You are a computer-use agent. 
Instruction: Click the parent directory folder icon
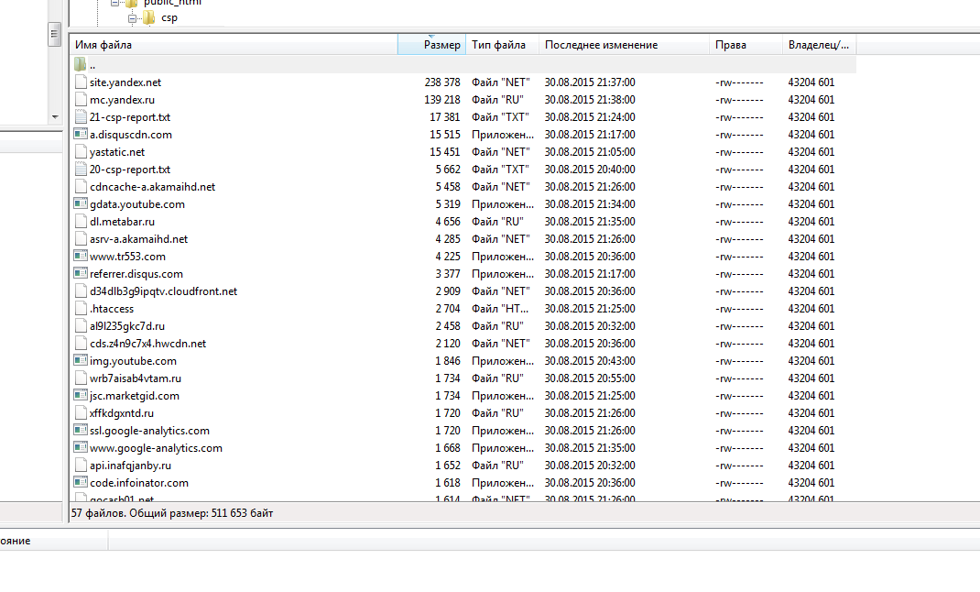(x=80, y=64)
